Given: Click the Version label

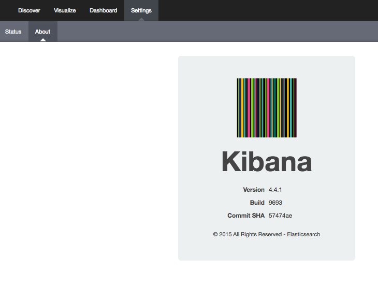Looking at the screenshot, I should click(x=254, y=190).
